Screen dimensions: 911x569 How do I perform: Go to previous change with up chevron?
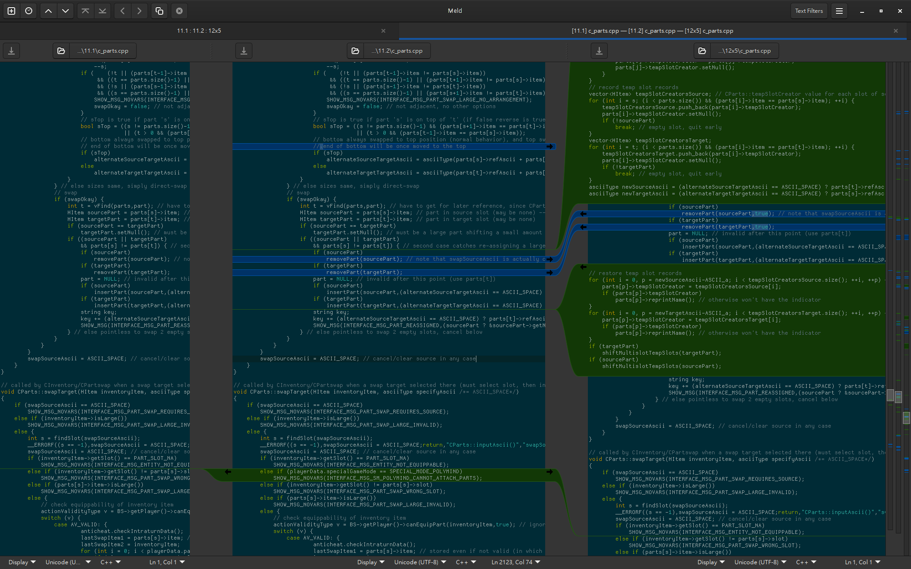(x=48, y=10)
